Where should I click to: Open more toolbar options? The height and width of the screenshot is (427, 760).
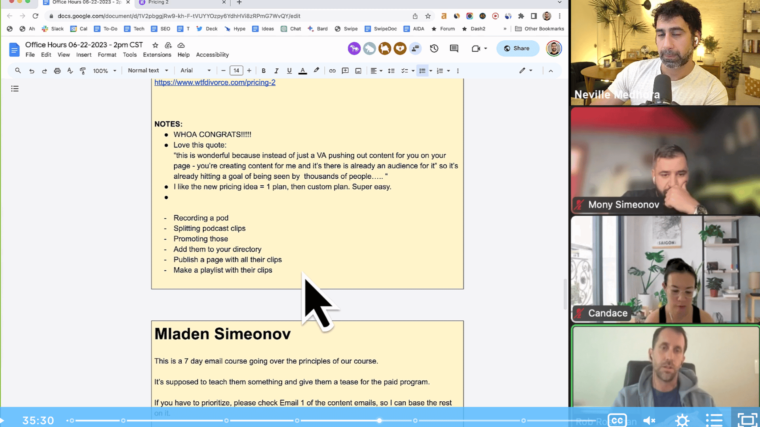tap(458, 71)
